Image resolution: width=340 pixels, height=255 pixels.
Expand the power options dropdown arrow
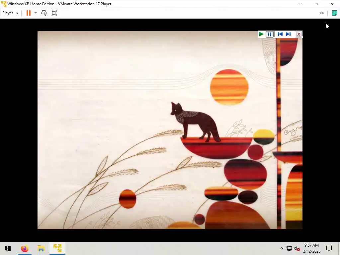pyautogui.click(x=36, y=13)
